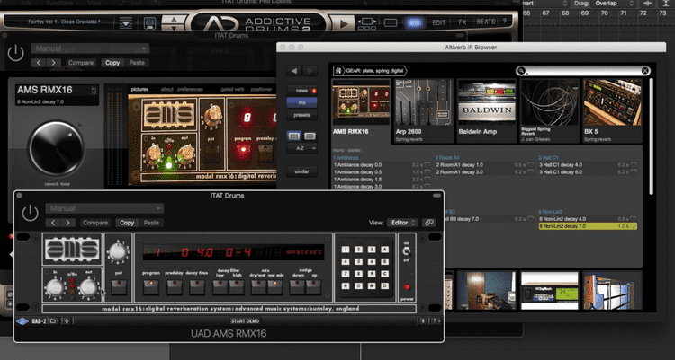Go back in the Altiverb IR Browser

pos(294,70)
